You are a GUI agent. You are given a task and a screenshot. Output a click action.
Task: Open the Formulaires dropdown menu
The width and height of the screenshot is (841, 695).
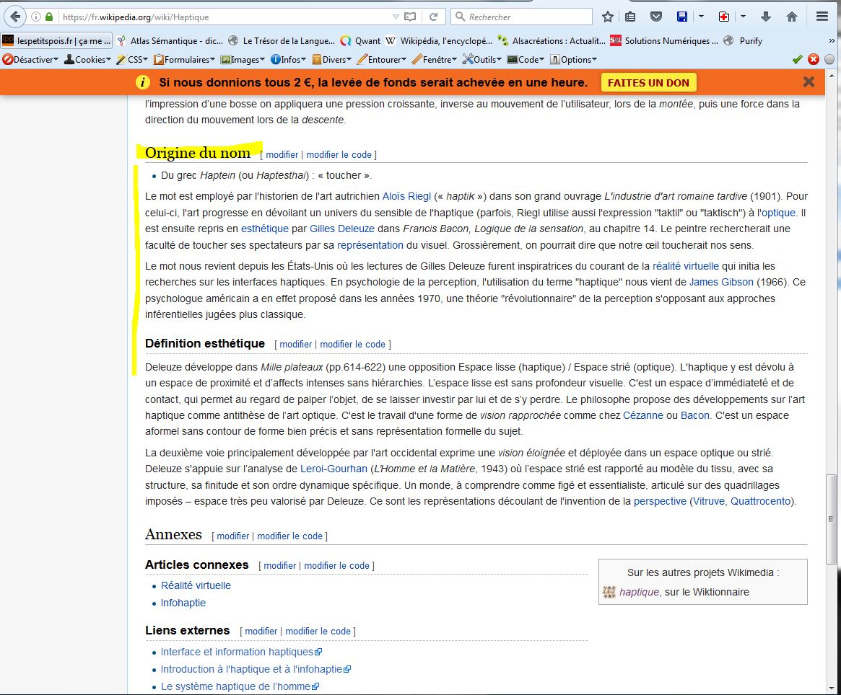185,59
